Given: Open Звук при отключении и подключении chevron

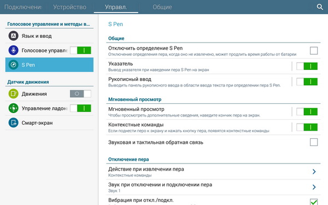Looking at the screenshot, I should pos(314,187).
